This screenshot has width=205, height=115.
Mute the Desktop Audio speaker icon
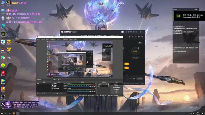tap(93, 91)
